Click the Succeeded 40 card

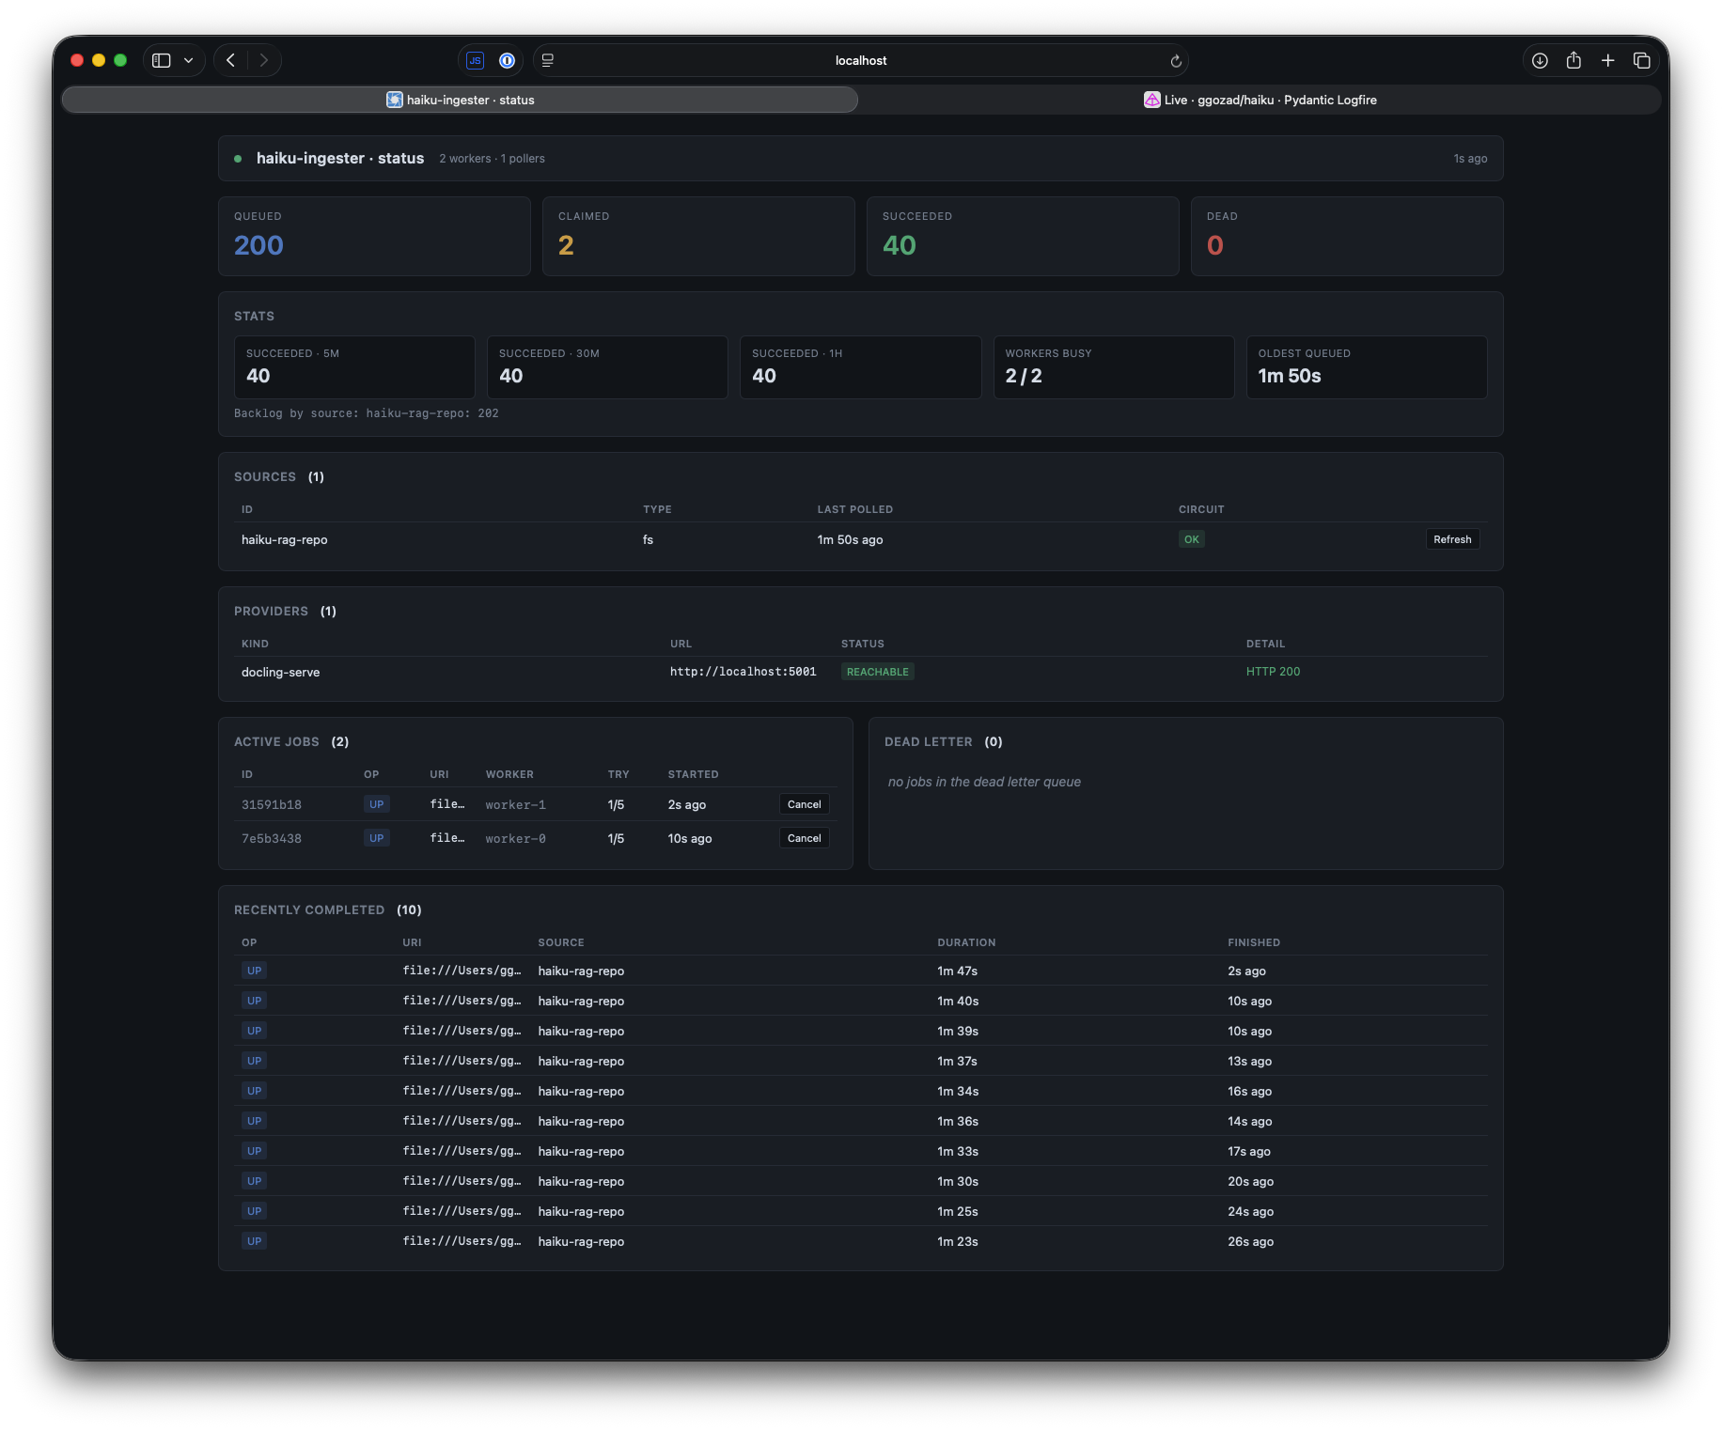[x=1023, y=236]
